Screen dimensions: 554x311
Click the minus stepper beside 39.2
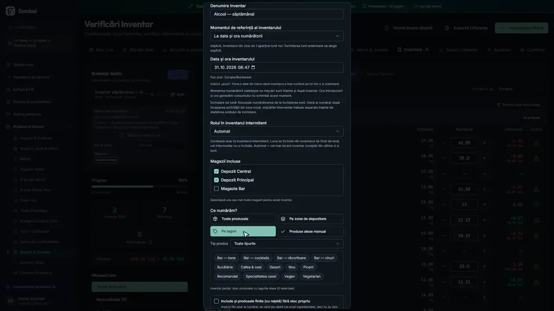(444, 159)
